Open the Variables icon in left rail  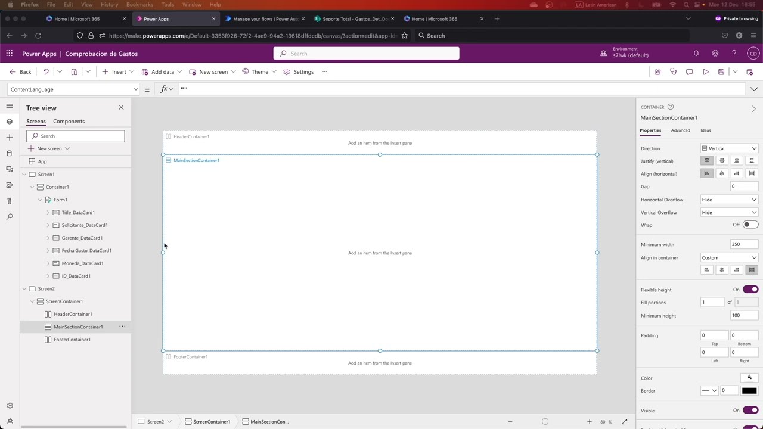(10, 201)
